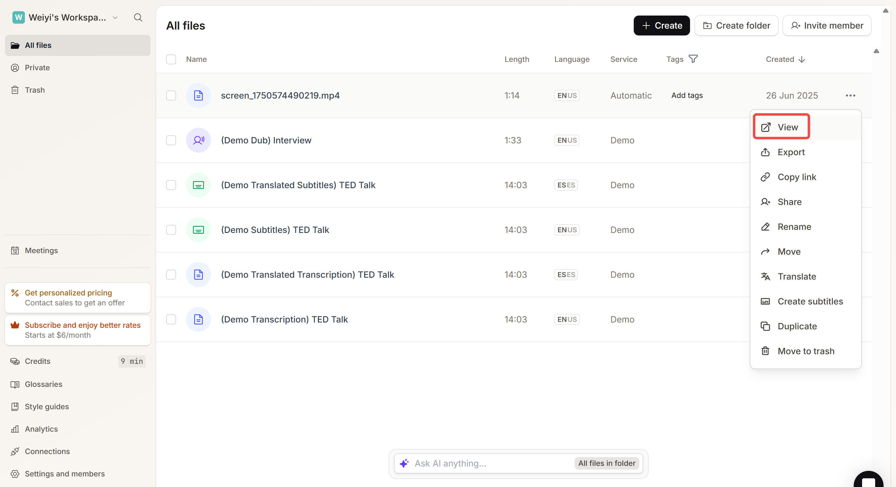Open the three-dot menu for screen_1750574490219.mp4
The height and width of the screenshot is (487, 896).
pos(850,95)
